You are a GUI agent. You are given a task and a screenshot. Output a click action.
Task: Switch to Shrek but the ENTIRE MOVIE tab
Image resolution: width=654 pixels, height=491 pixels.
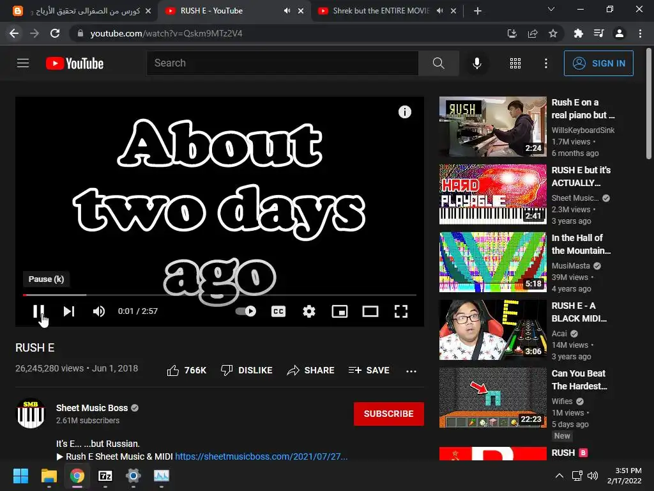tap(381, 11)
